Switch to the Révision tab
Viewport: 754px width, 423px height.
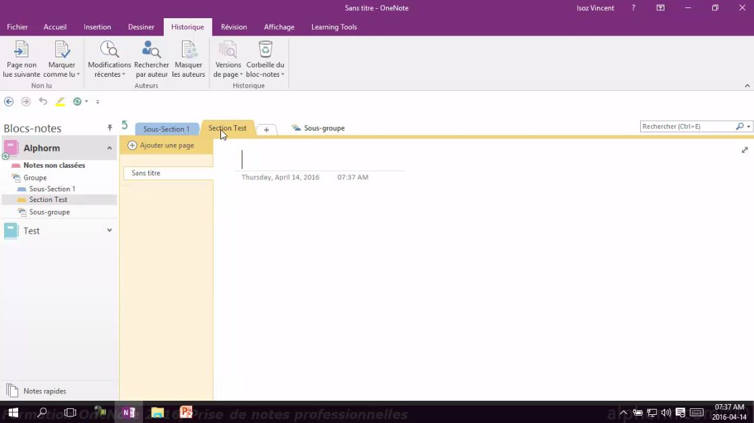click(234, 27)
